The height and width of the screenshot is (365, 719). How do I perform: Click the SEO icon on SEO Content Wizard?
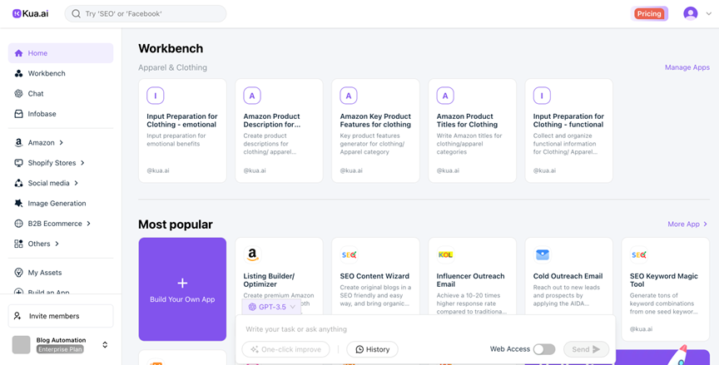tap(349, 255)
